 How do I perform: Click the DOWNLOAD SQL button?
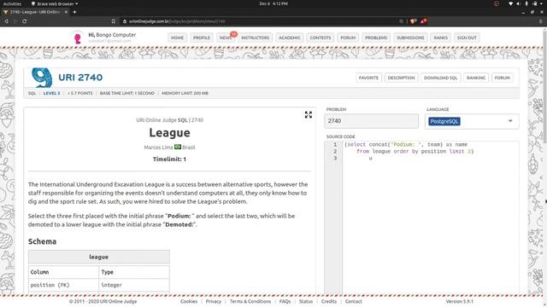(x=441, y=78)
